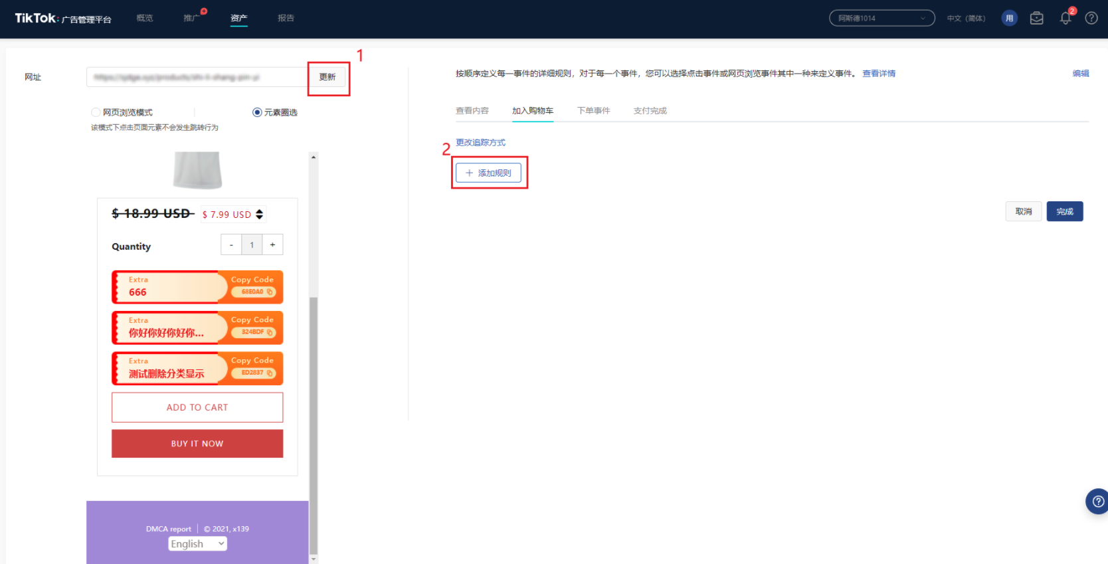
Task: Copy the coupon code for Extra 666
Action: tap(253, 292)
